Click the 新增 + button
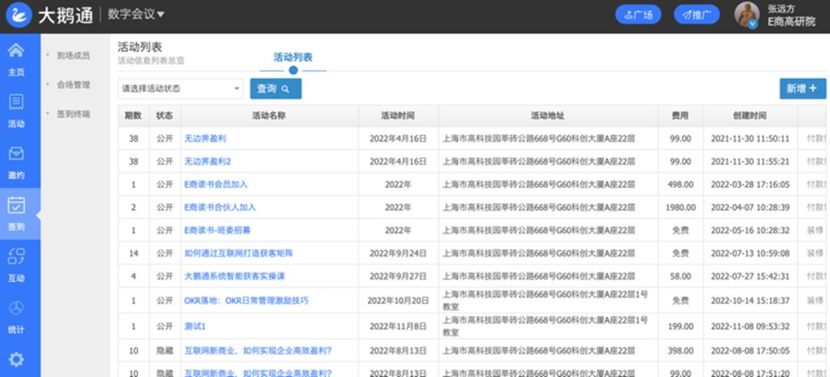The width and height of the screenshot is (830, 377). tap(802, 89)
